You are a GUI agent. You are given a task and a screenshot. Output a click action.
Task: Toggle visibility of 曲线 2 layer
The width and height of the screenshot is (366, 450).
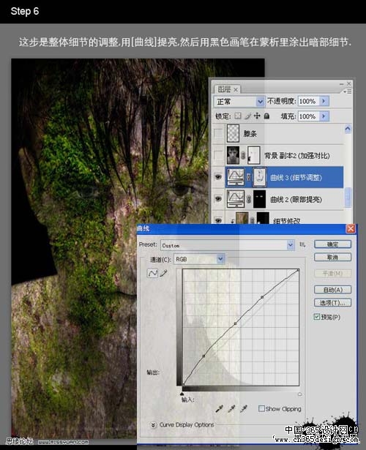[218, 199]
